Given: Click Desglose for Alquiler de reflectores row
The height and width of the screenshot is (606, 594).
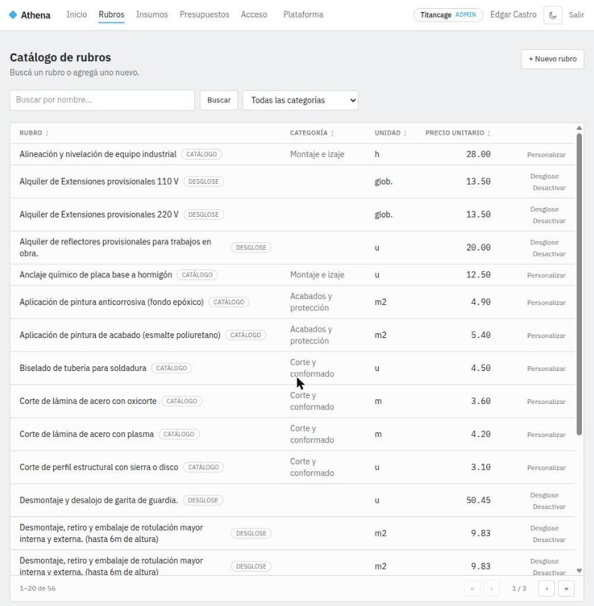Looking at the screenshot, I should [544, 242].
